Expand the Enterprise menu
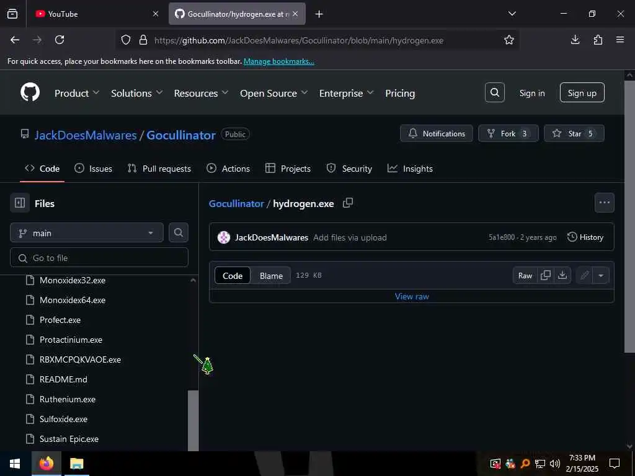Viewport: 635px width, 476px height. tap(346, 93)
